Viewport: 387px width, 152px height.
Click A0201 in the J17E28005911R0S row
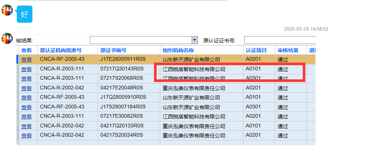pyautogui.click(x=253, y=59)
